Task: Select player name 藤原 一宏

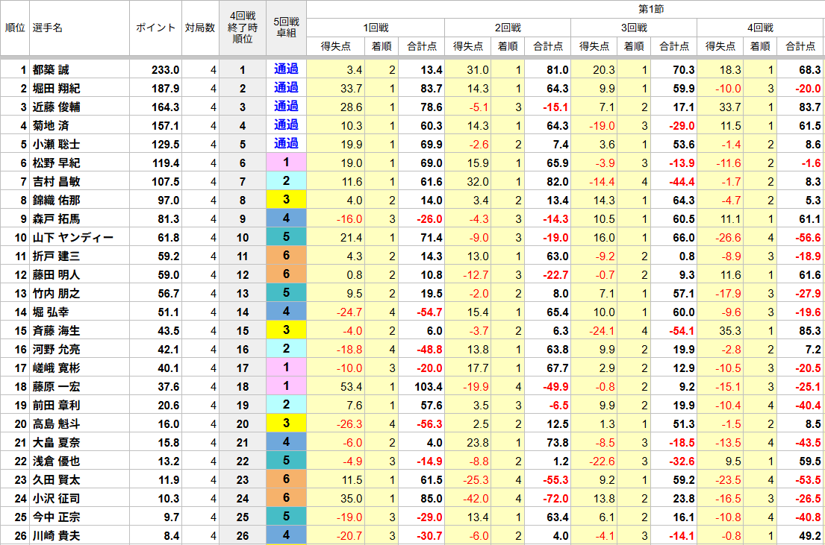Action: click(x=56, y=387)
